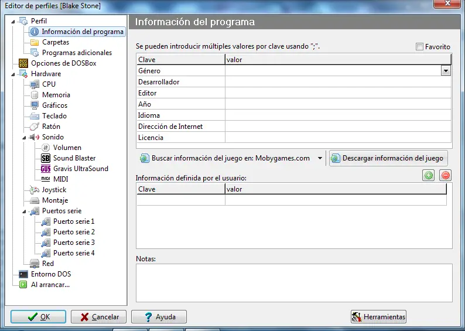This screenshot has width=465, height=331.
Task: Click the Perfil tree icon
Action: click(x=23, y=21)
